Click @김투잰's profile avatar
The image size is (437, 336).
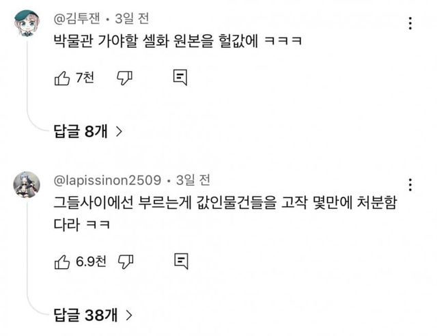[27, 24]
